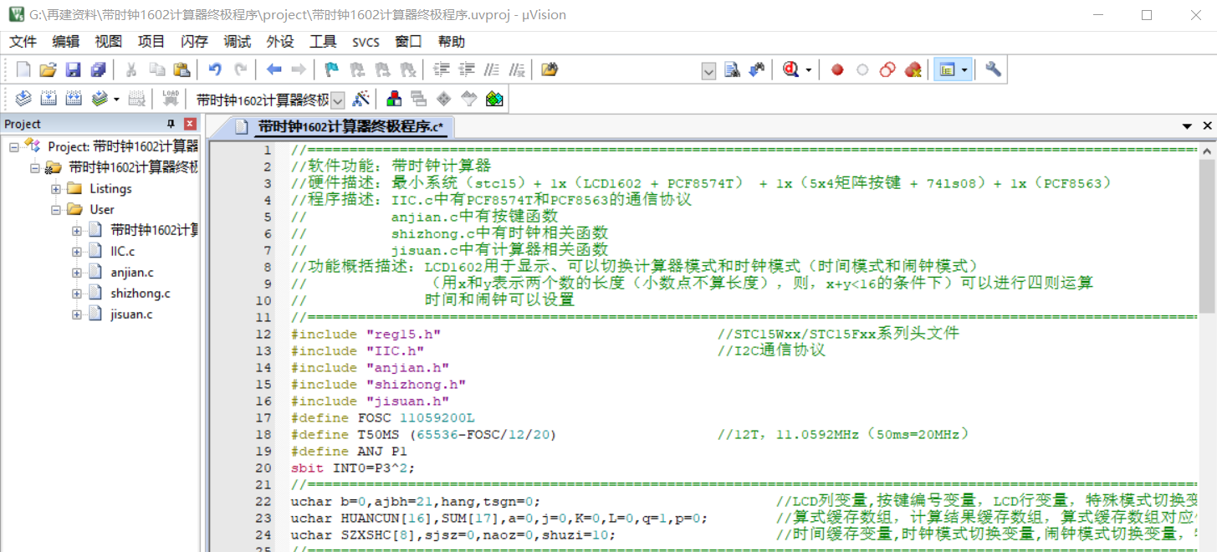Open Options for Target magic wand icon
1217x552 pixels.
tap(360, 99)
